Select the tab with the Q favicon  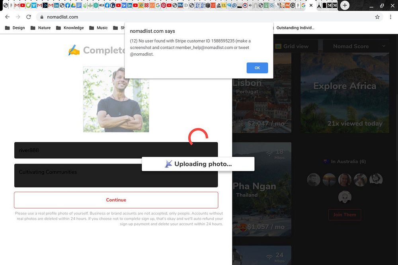293,5
